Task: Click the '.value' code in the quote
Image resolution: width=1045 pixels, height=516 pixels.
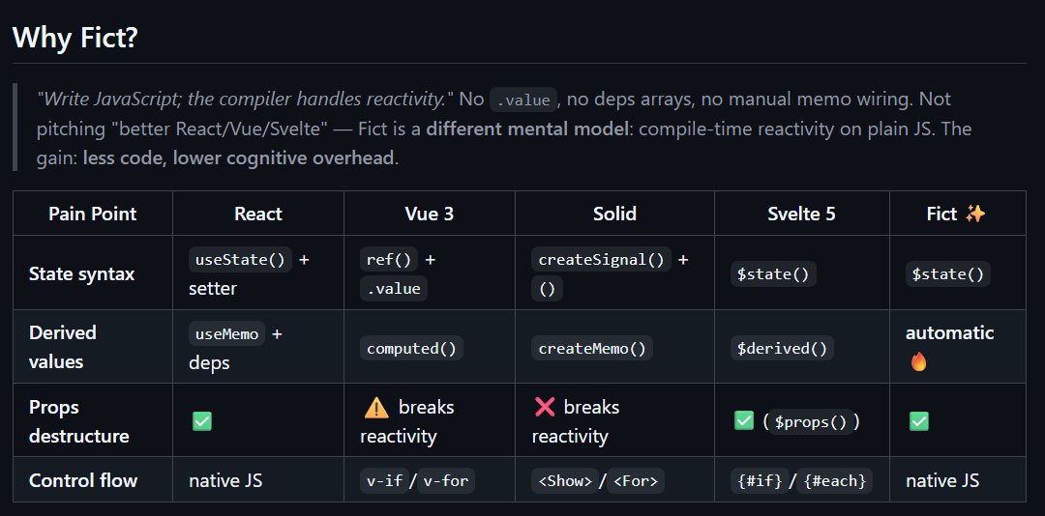Action: [x=523, y=100]
